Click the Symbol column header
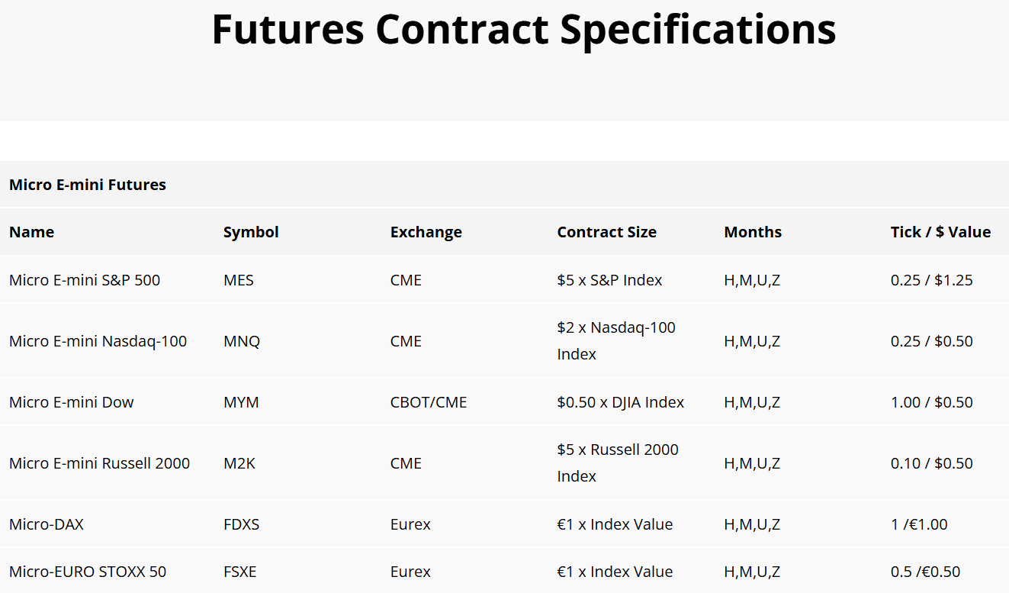 tap(251, 232)
